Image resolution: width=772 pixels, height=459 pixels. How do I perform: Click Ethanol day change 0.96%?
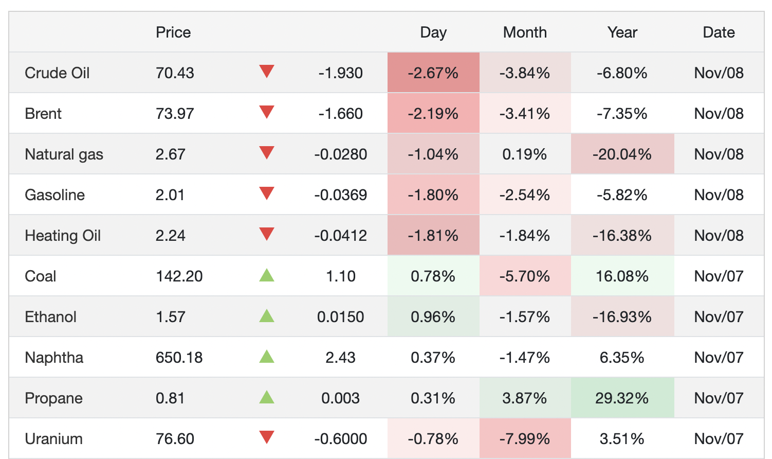[433, 317]
